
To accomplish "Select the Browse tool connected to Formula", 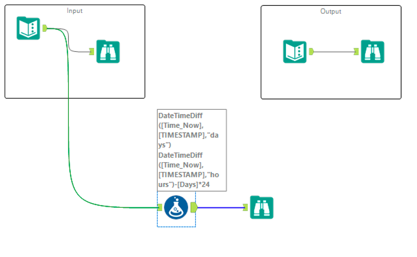I will pos(262,207).
